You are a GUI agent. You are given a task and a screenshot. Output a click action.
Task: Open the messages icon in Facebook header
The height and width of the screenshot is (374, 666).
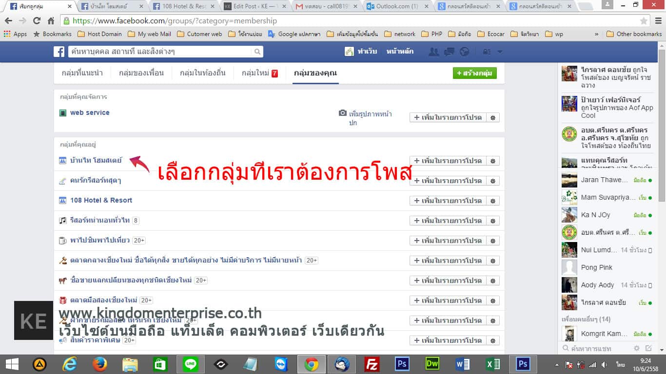click(449, 52)
